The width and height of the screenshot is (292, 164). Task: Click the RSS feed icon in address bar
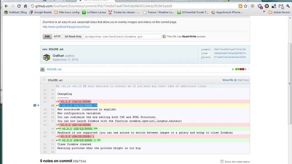point(240,6)
